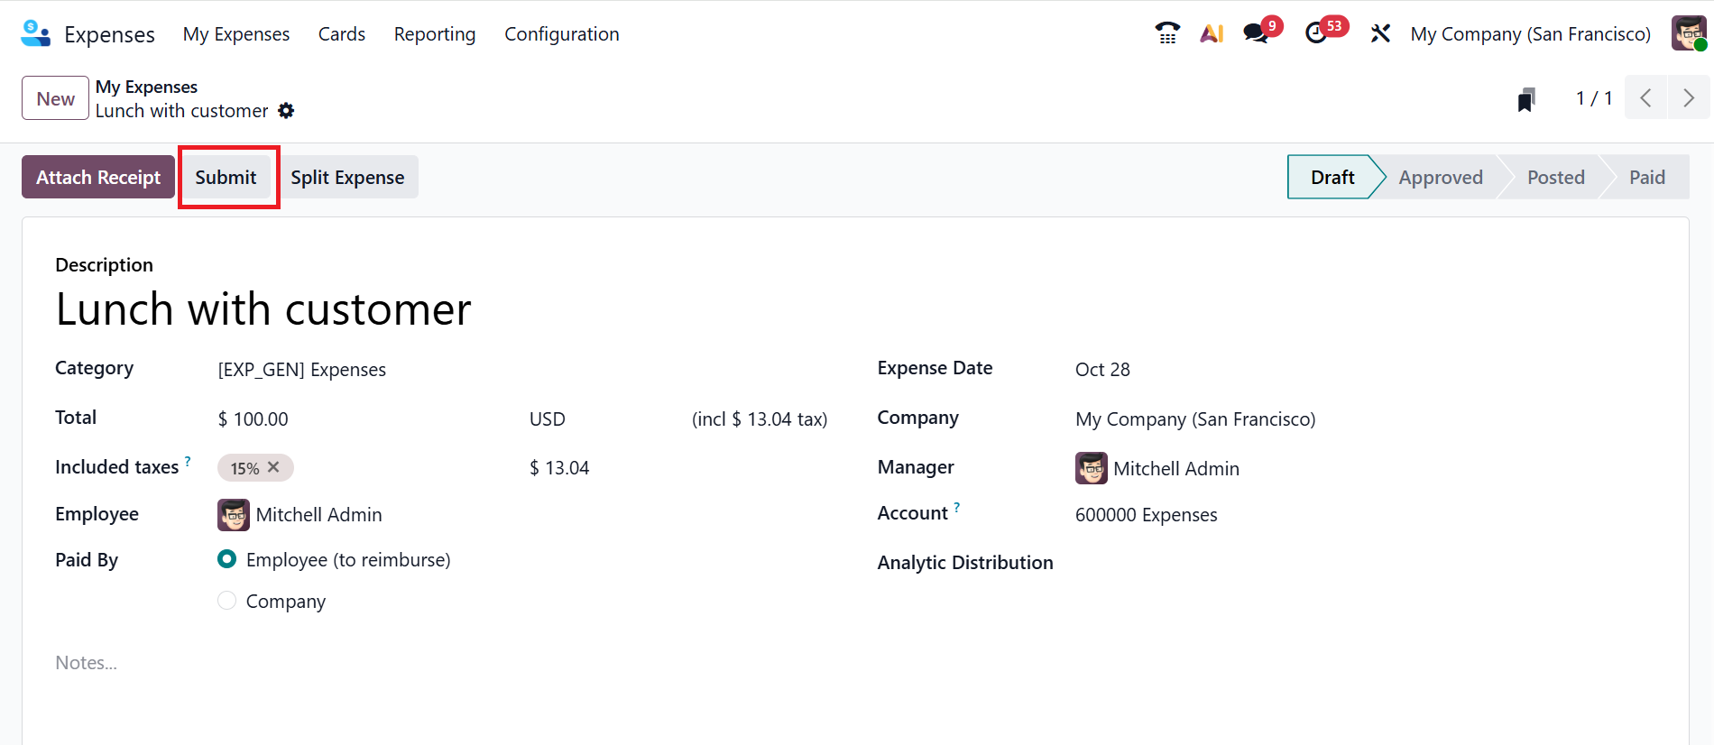Go to the next record arrow
This screenshot has height=745, width=1714.
1688,98
